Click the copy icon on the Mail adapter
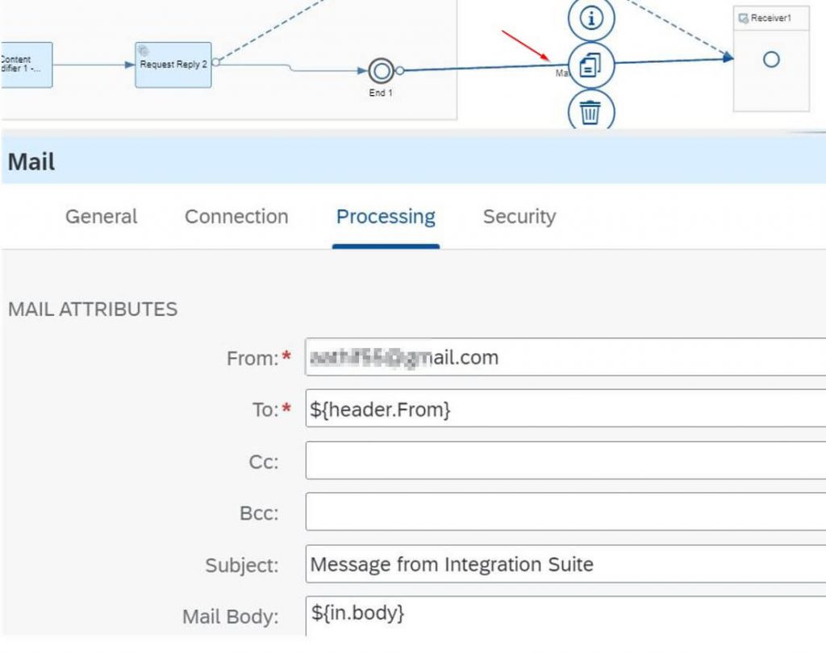Image resolution: width=826 pixels, height=652 pixels. tap(591, 65)
